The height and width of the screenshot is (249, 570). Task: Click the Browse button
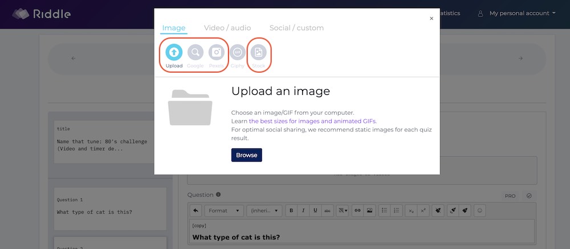[x=246, y=155]
